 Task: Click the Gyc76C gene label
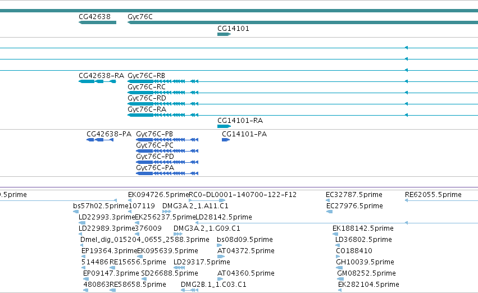pos(140,17)
